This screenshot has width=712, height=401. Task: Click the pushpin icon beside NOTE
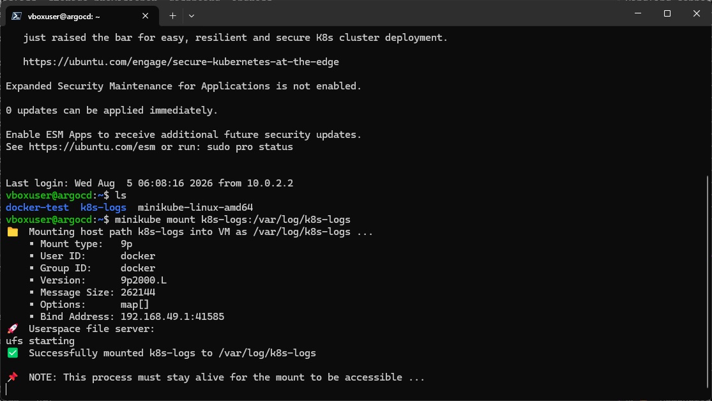[13, 377]
